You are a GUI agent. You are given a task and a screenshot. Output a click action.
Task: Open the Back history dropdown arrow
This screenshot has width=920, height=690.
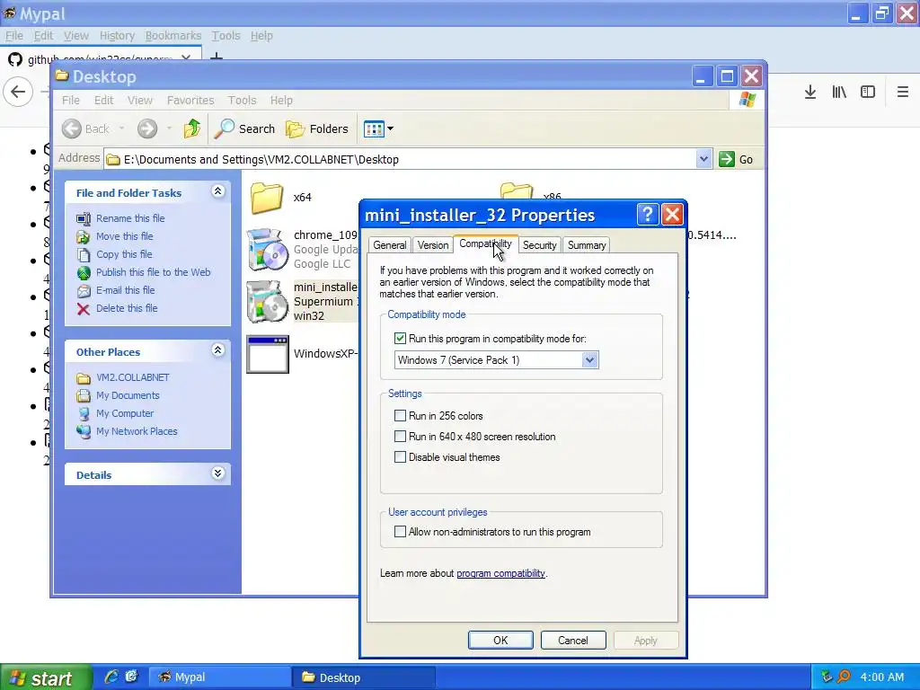pos(121,128)
